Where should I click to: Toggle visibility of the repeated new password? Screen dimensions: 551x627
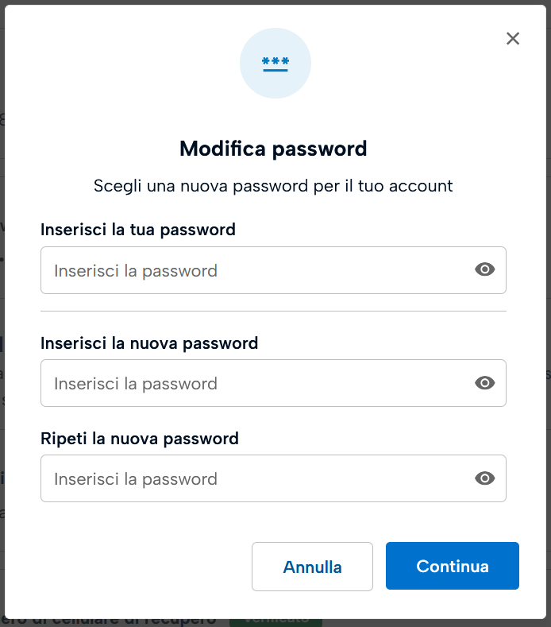(484, 478)
